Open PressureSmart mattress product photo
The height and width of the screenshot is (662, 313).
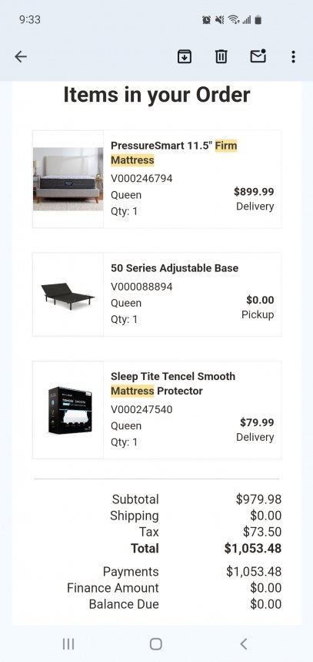68,179
